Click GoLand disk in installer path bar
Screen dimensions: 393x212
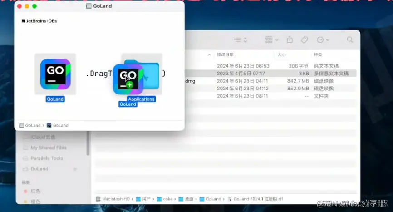click(x=30, y=125)
